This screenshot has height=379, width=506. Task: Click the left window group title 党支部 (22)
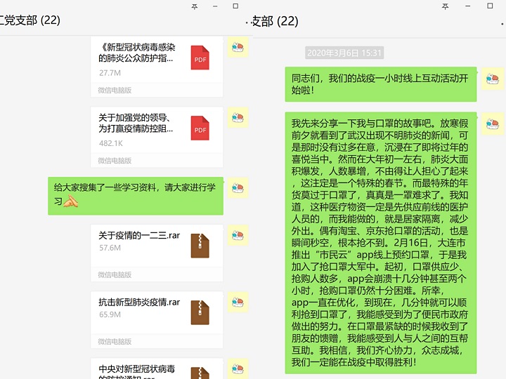click(x=30, y=20)
